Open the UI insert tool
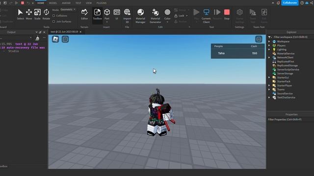Viewport: 314px width, 176px height. (x=117, y=14)
